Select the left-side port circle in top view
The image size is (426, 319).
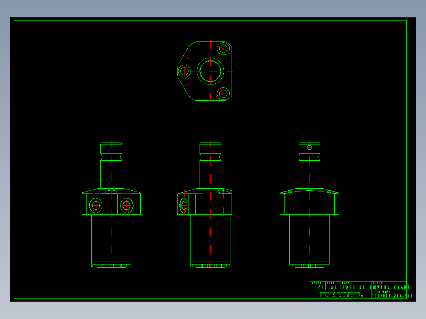pyautogui.click(x=184, y=71)
